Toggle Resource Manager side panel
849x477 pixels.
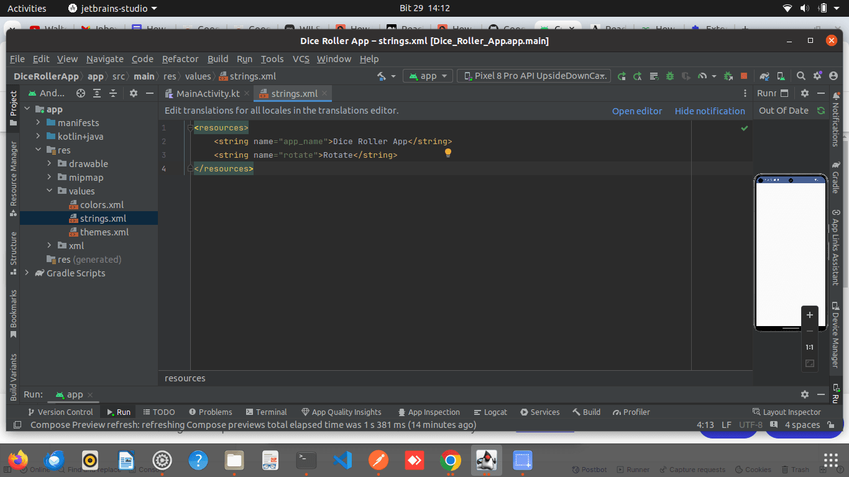tap(13, 179)
